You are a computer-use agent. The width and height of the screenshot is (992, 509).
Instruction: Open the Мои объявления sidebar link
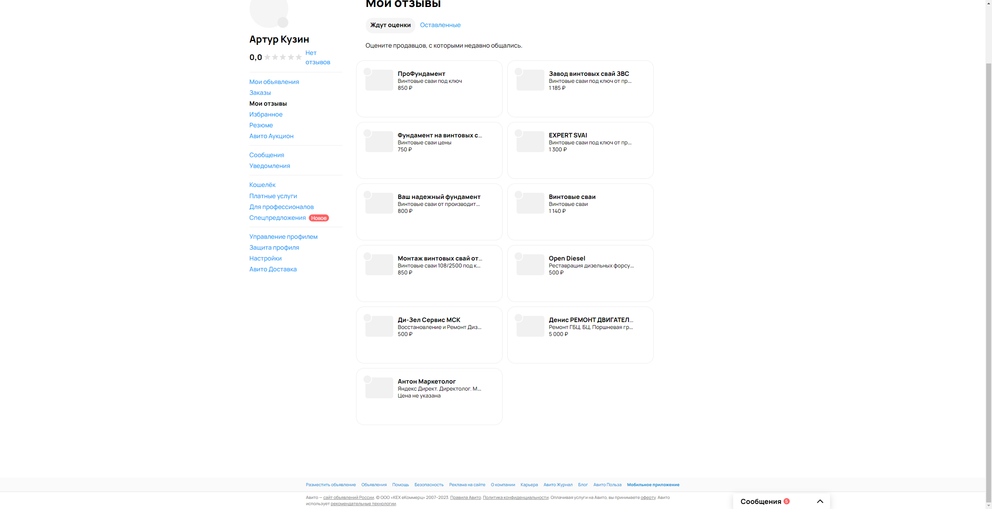(274, 82)
